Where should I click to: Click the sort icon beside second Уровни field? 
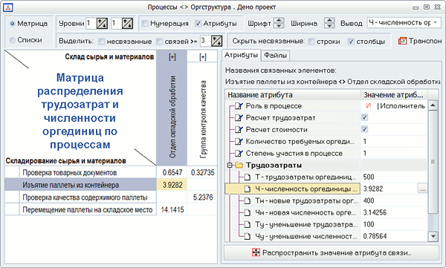(127, 23)
